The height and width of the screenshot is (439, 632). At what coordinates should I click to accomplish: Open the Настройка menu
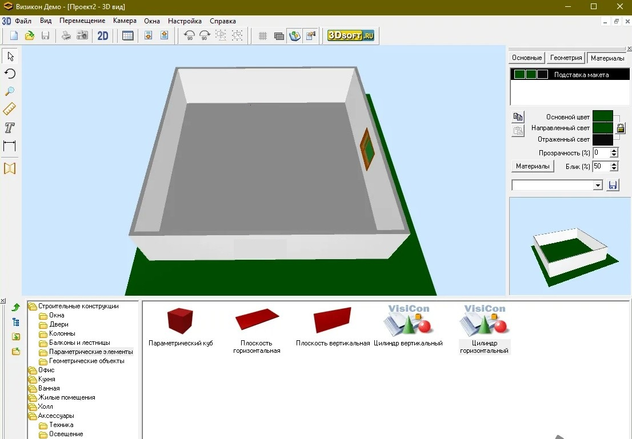(185, 21)
